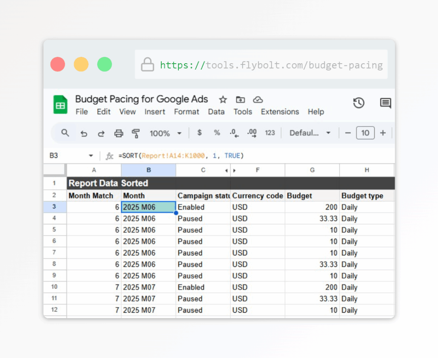Select the 123 number format icon
This screenshot has width=438, height=358.
(x=270, y=133)
